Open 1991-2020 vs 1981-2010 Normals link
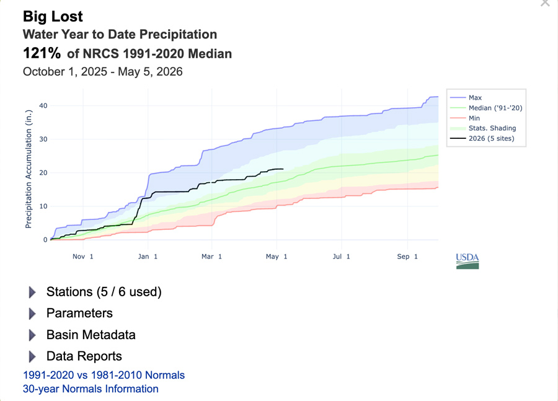Screen dimensions: 558x401 click(x=104, y=375)
